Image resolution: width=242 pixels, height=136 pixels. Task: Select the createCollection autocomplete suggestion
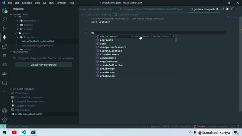tap(112, 65)
